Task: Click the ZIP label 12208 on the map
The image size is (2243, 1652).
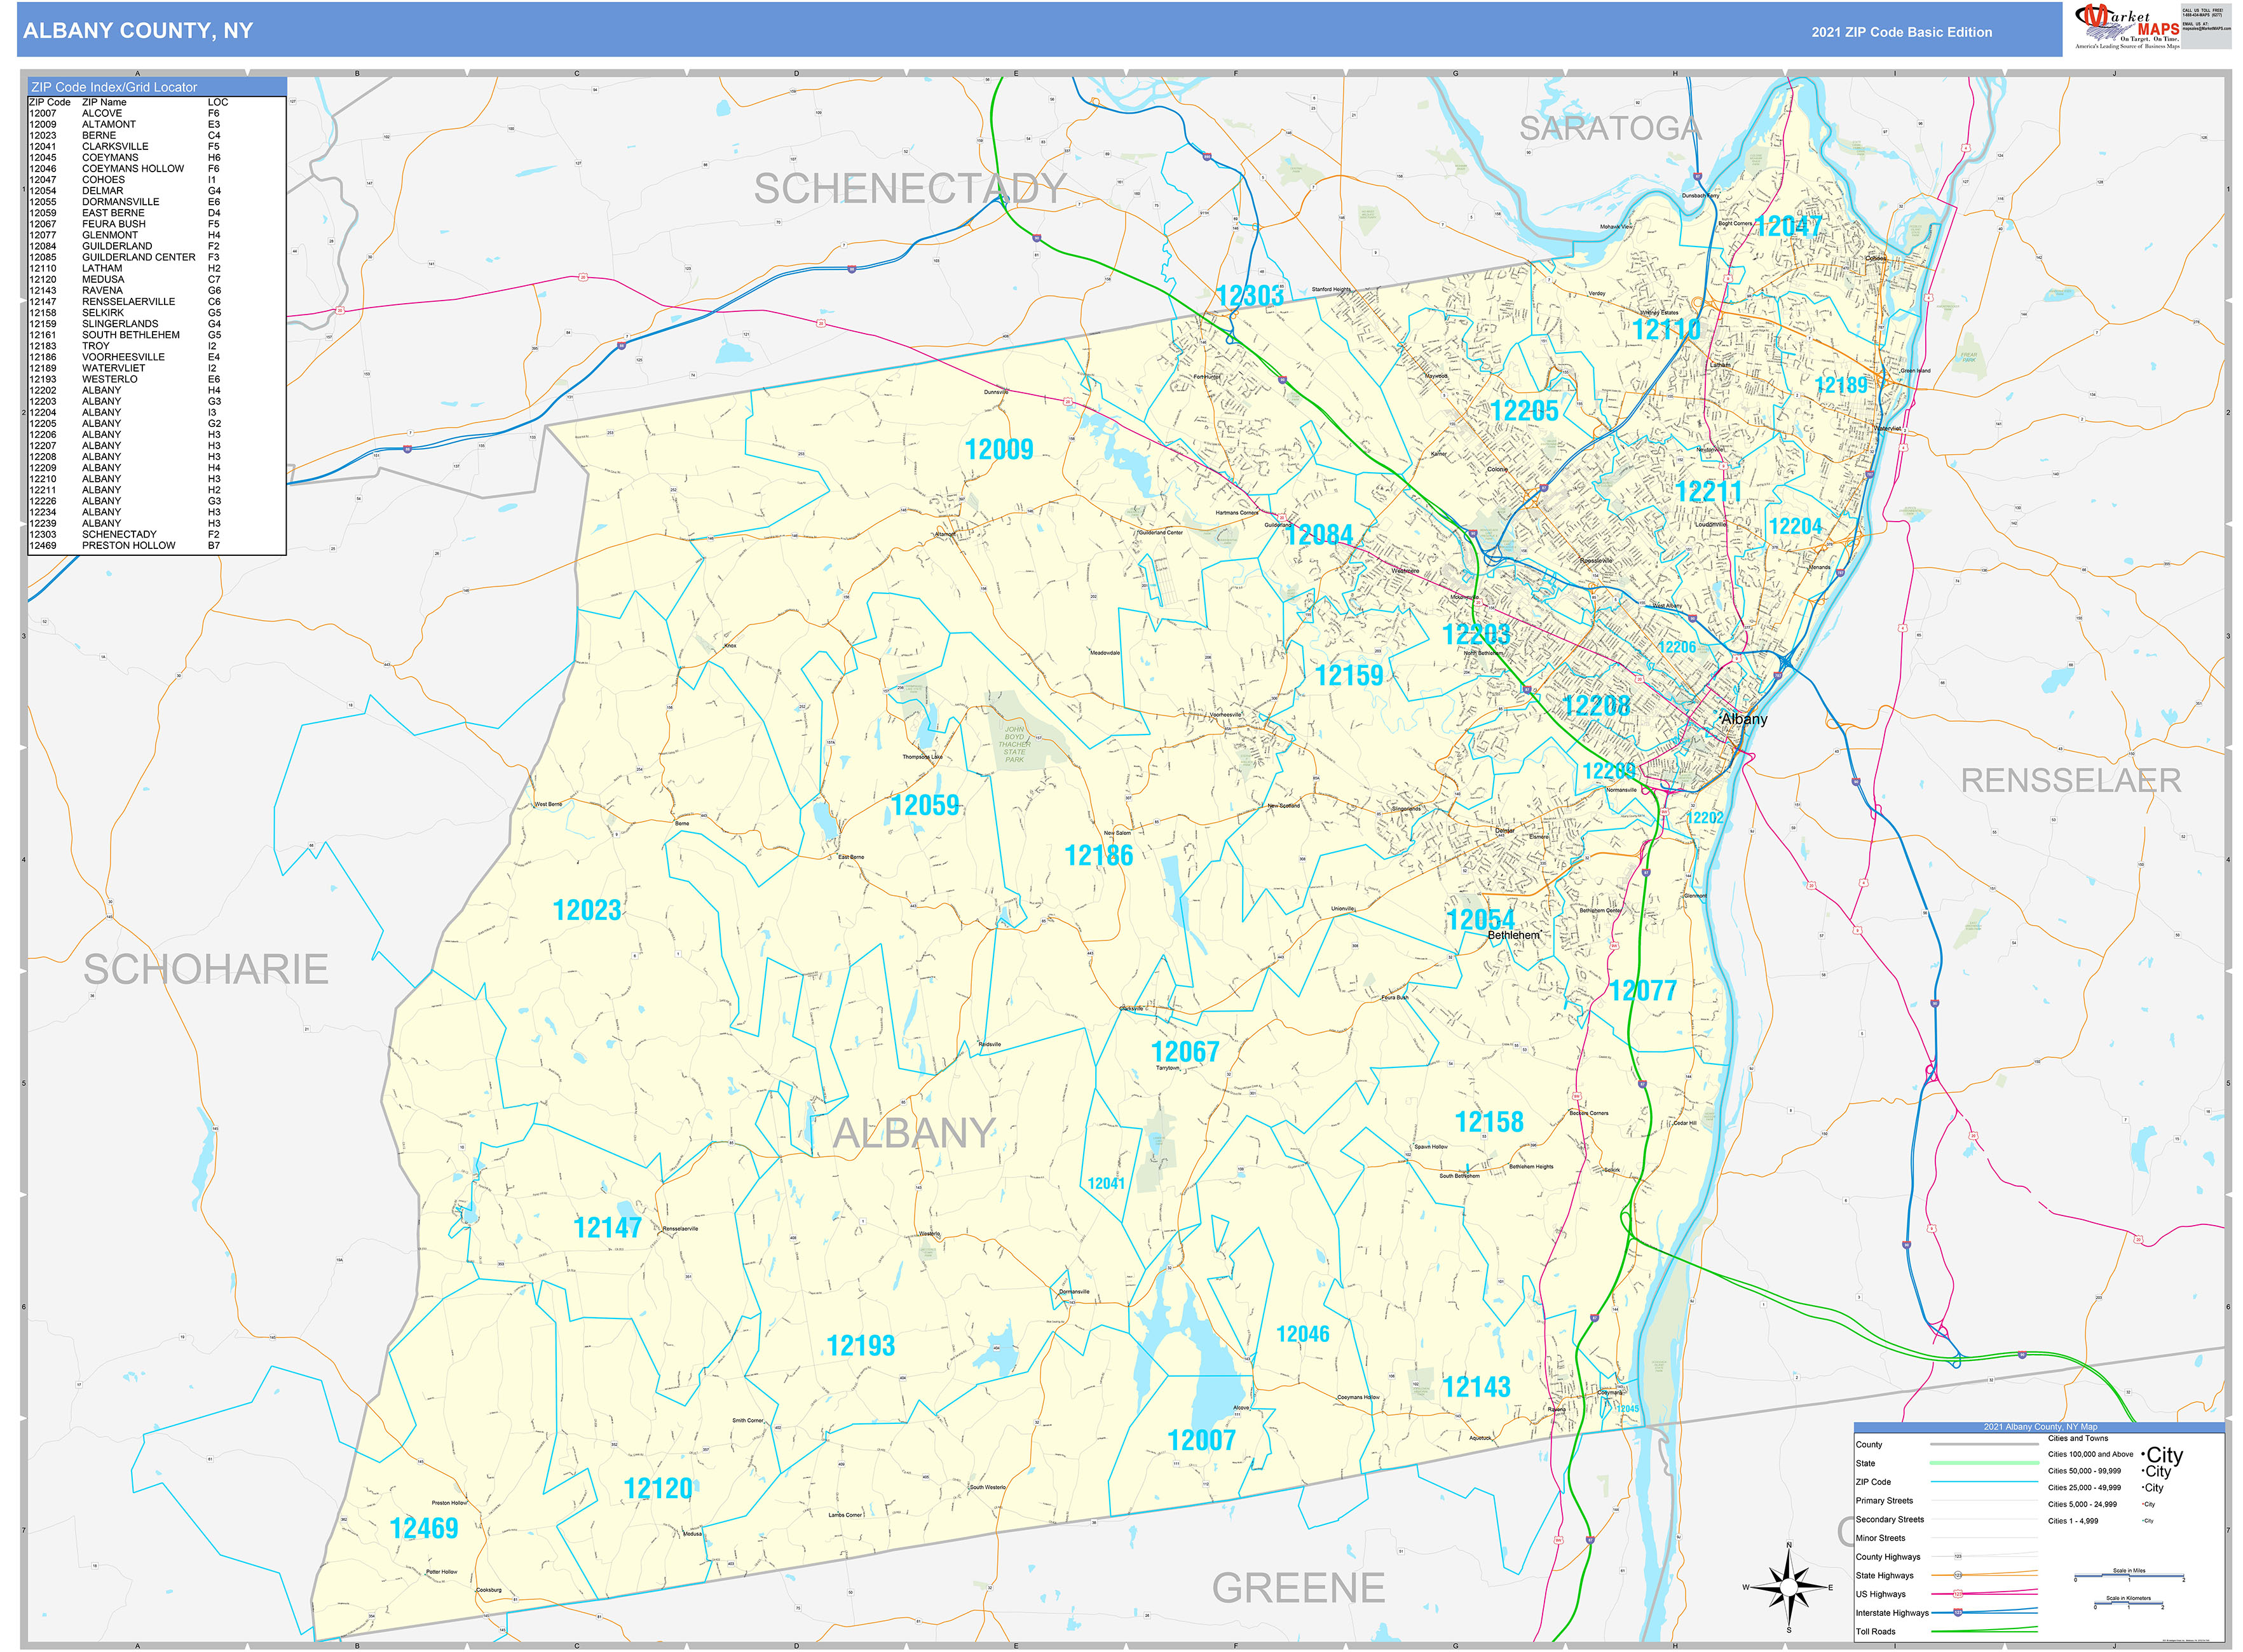Action: (x=1597, y=706)
